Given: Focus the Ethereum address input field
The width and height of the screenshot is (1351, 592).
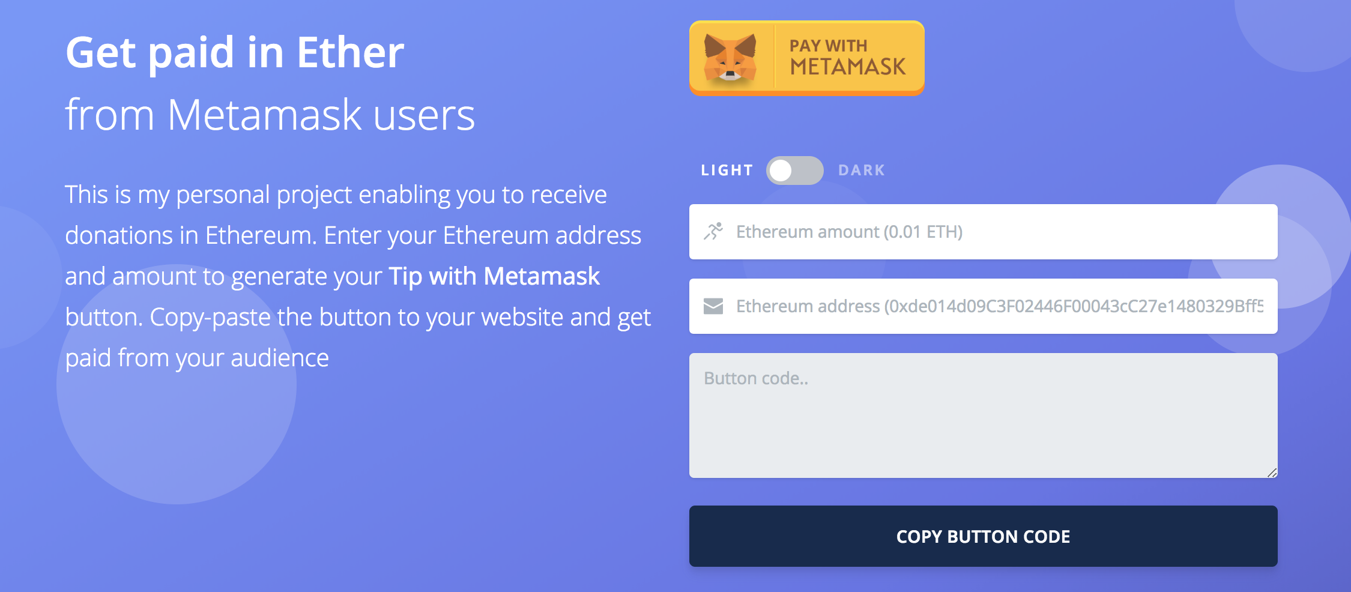Looking at the screenshot, I should click(983, 306).
